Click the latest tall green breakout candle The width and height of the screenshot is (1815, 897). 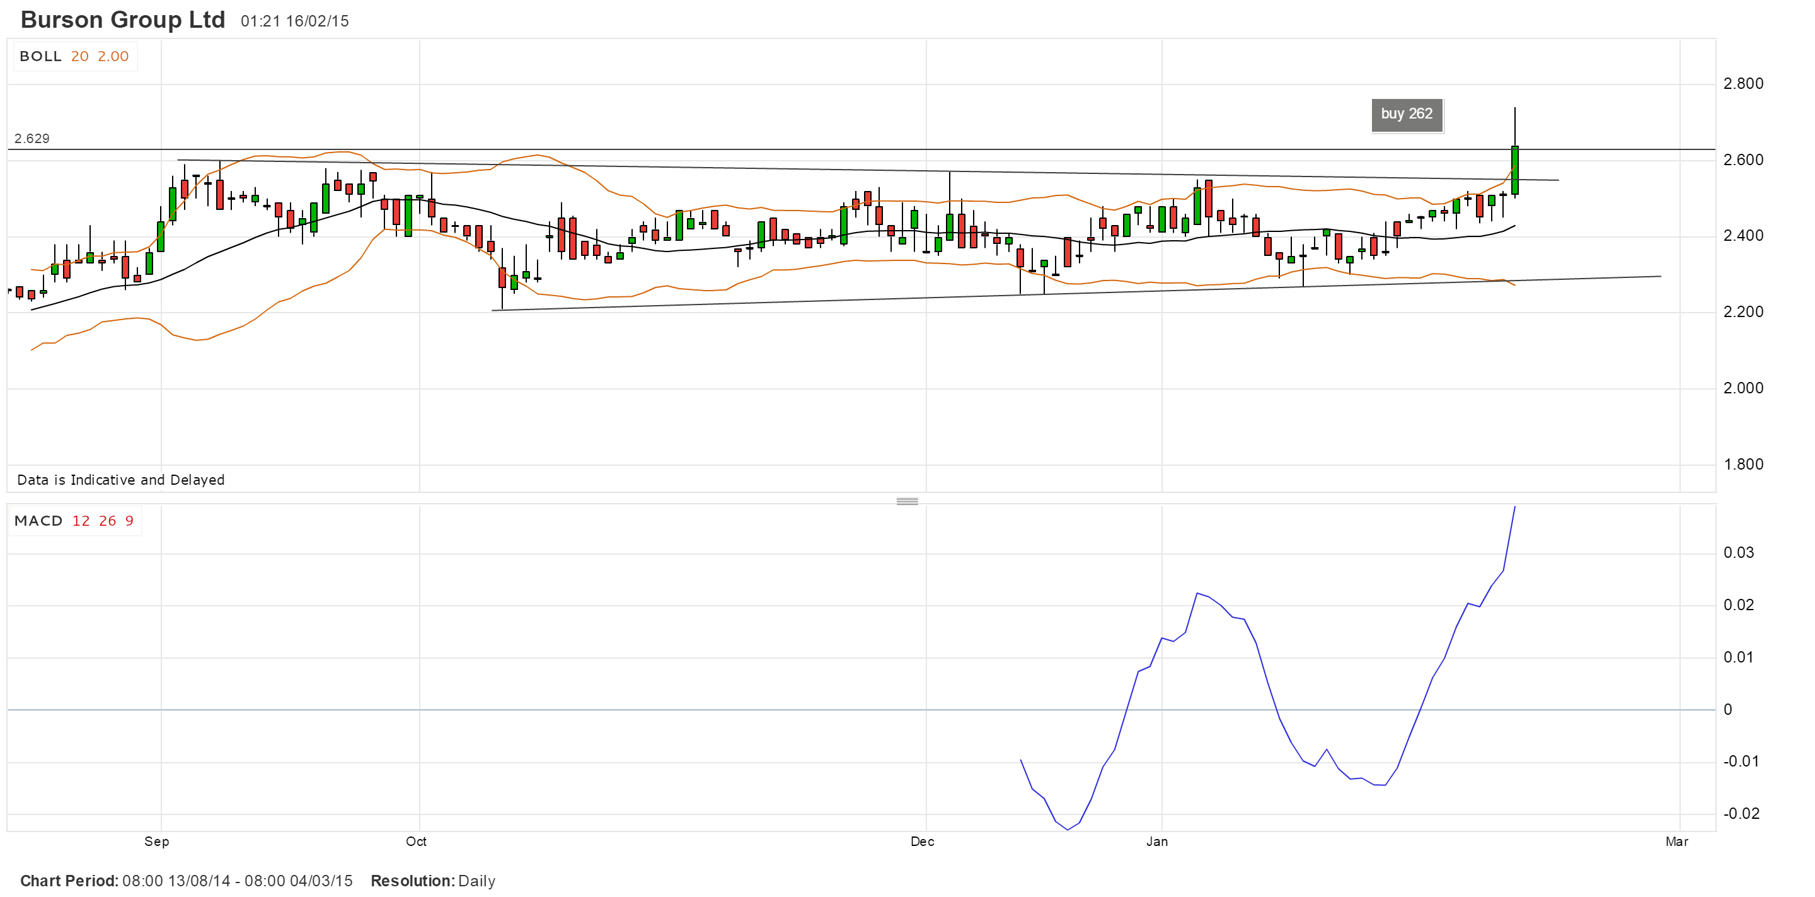click(1514, 170)
